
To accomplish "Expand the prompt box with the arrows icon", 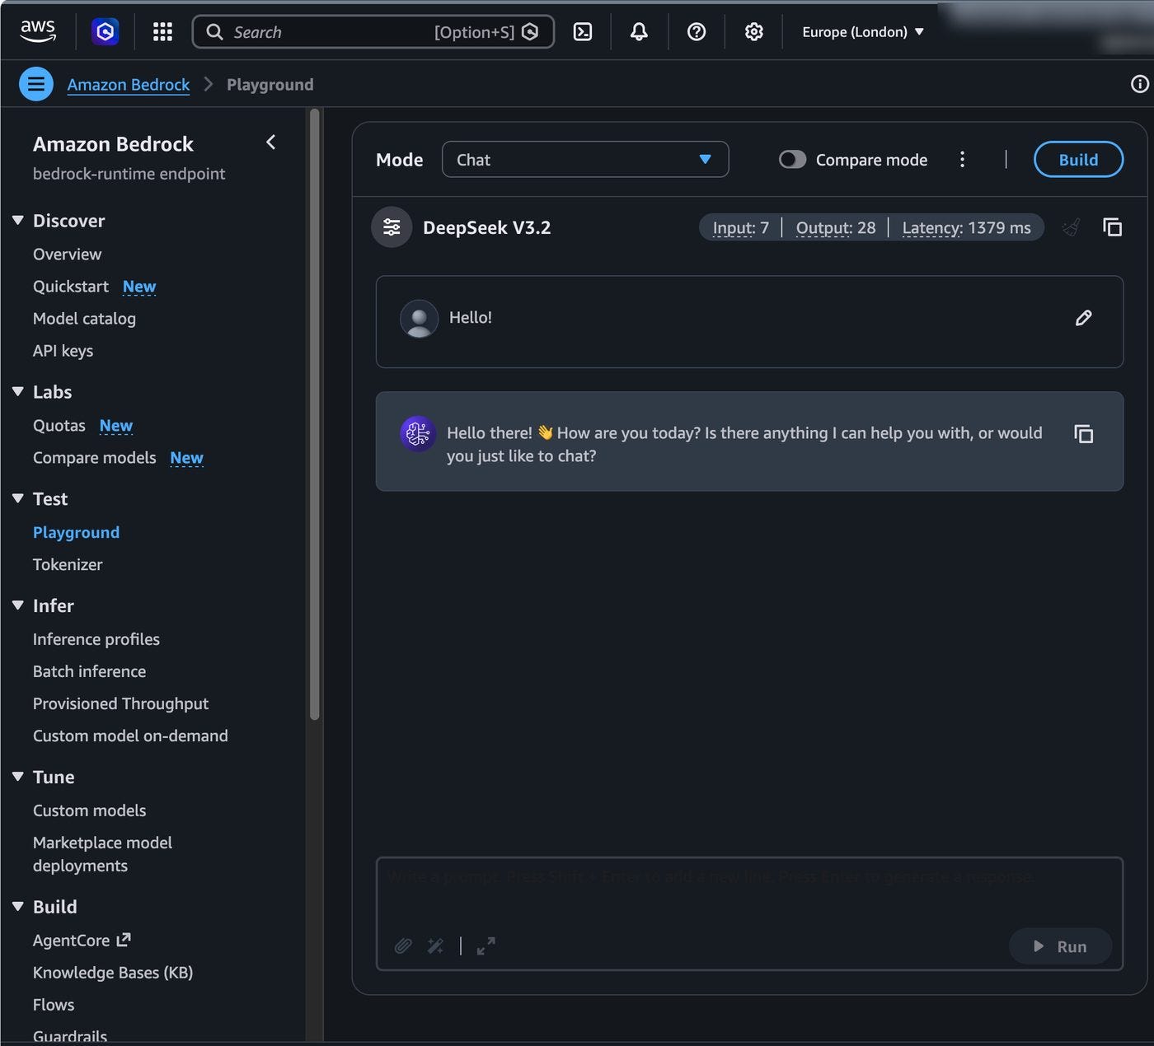I will pyautogui.click(x=486, y=946).
